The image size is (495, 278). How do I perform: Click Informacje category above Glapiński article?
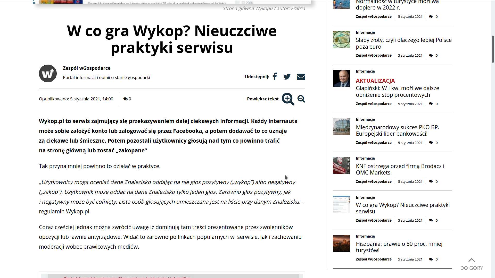tap(365, 71)
